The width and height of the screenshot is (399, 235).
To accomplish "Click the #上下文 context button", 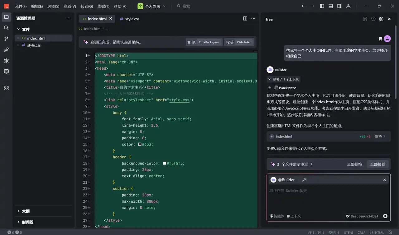I will (294, 216).
